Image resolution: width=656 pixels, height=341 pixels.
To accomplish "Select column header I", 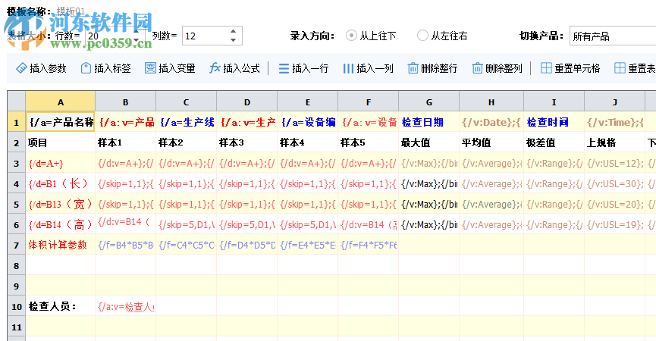I will coord(554,102).
